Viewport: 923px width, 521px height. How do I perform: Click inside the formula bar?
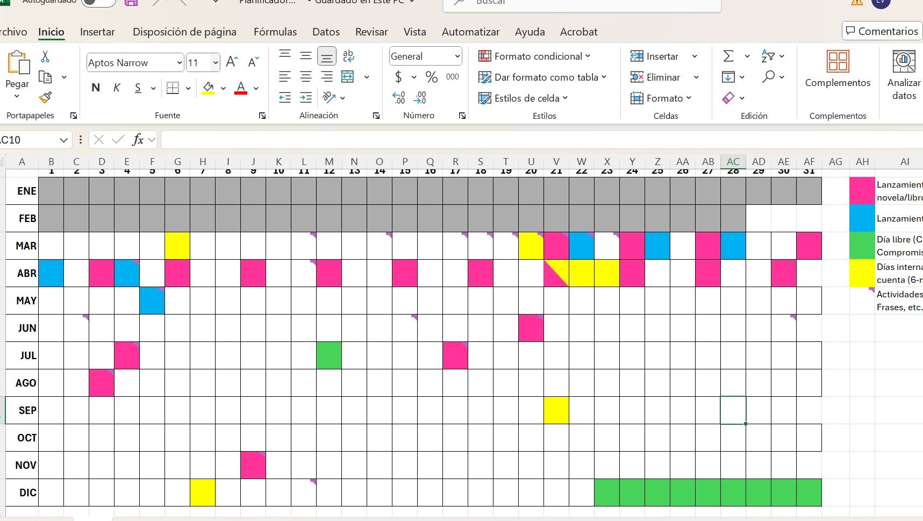coord(541,140)
